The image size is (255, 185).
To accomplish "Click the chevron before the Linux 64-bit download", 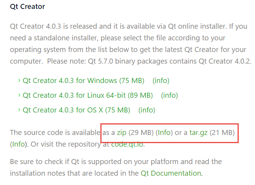I will (x=19, y=95).
